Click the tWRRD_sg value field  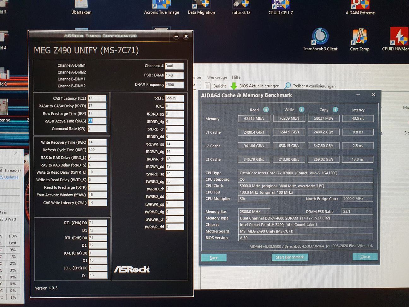(x=175, y=174)
